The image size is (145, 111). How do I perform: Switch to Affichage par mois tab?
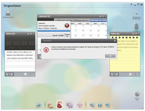(98, 20)
